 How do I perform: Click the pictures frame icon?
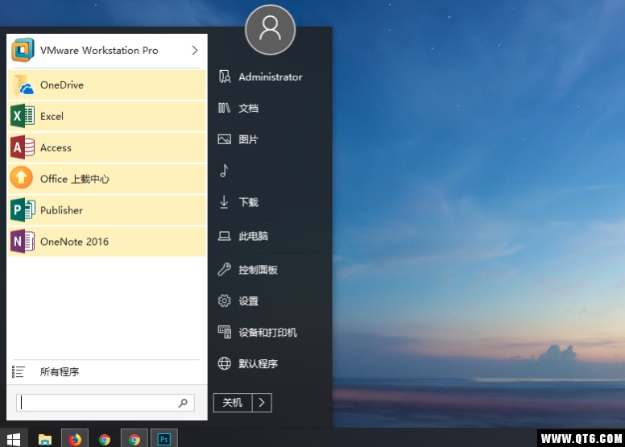(x=224, y=139)
